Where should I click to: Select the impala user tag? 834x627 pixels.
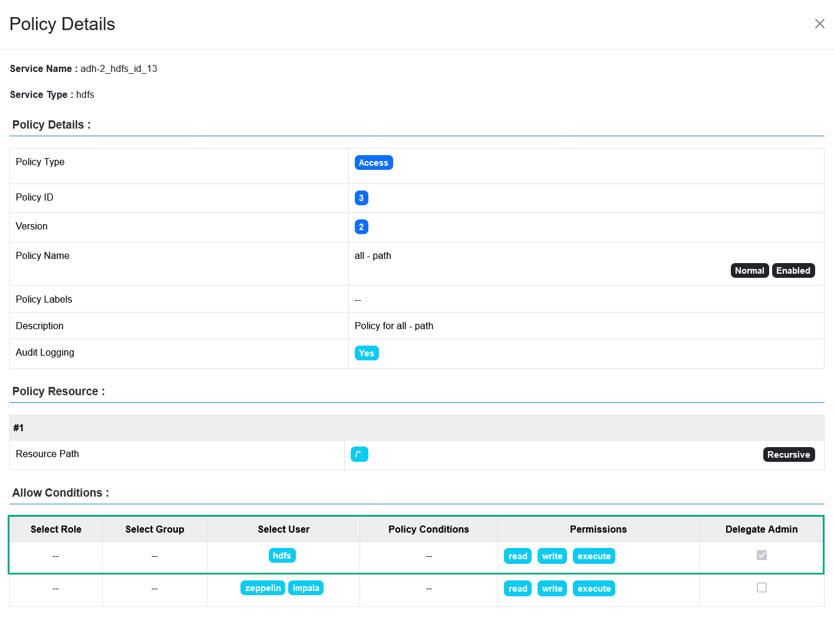(x=306, y=588)
